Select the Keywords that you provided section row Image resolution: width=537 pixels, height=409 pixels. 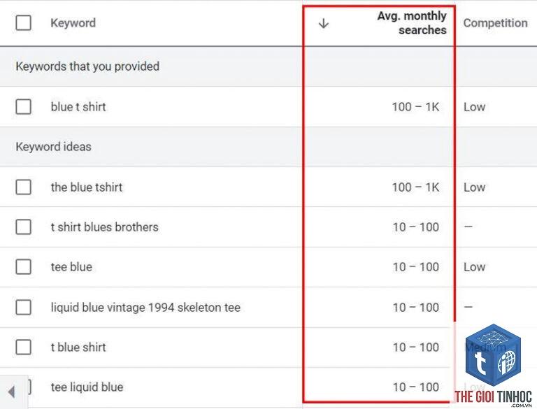[268, 66]
